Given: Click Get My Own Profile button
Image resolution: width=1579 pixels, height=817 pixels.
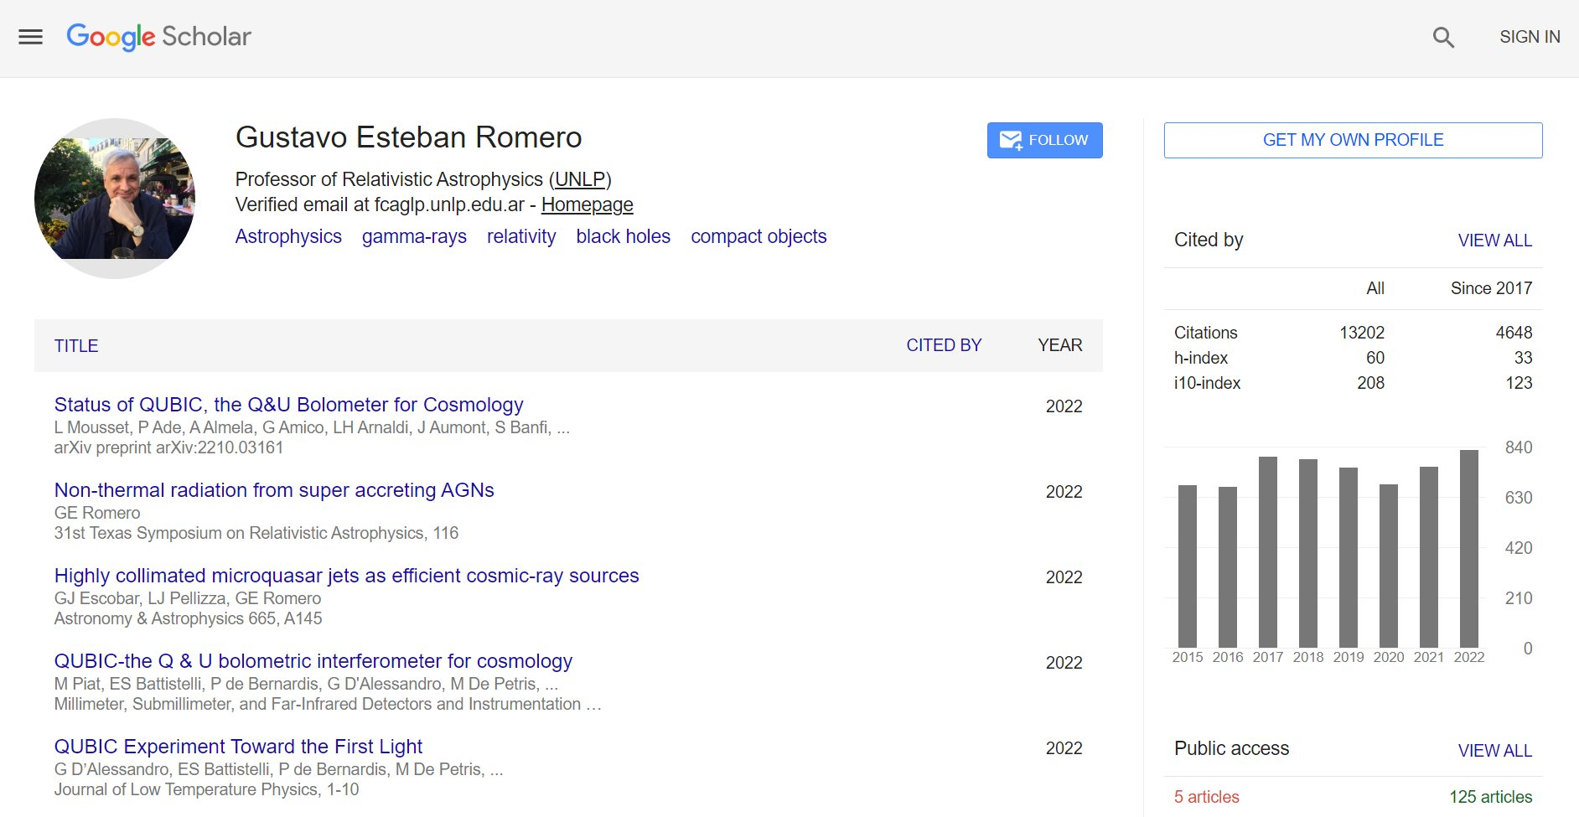Looking at the screenshot, I should click(1353, 140).
